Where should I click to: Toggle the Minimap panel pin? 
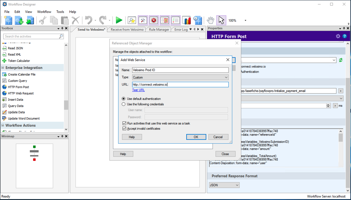(x=62, y=136)
